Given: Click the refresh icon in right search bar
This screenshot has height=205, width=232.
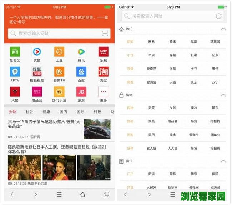Looking at the screenshot, I should 219,16.
